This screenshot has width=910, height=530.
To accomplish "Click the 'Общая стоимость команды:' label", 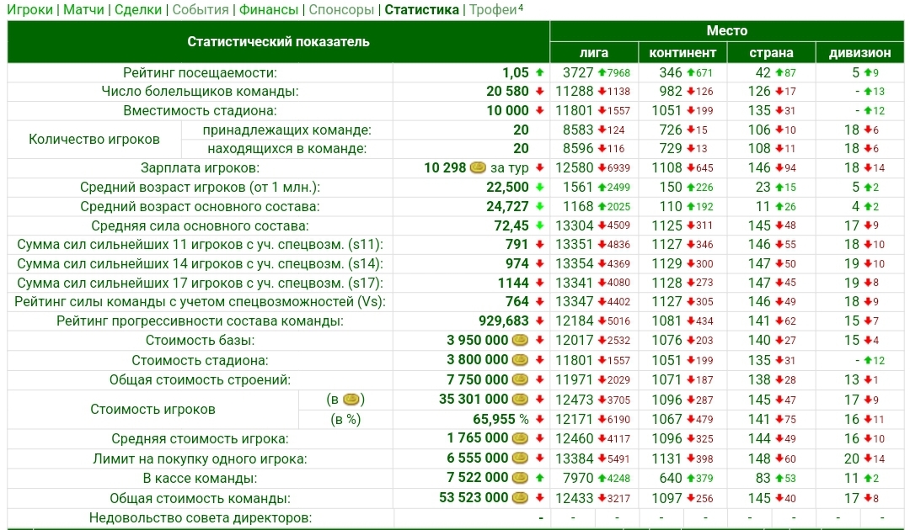I will click(x=200, y=498).
